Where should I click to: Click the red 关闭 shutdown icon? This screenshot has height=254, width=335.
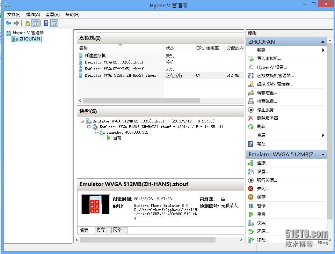[250, 189]
